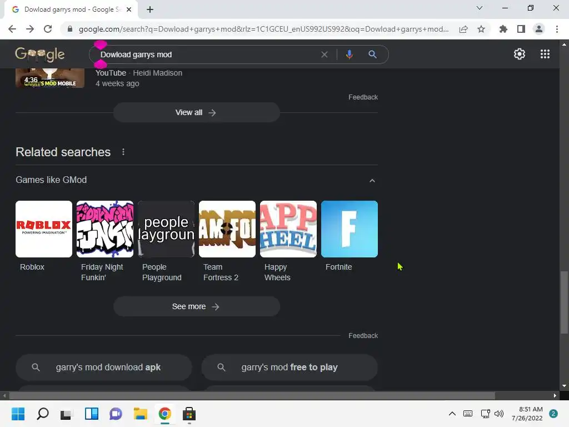Click the address bar URL
The height and width of the screenshot is (427, 569).
pyautogui.click(x=263, y=29)
